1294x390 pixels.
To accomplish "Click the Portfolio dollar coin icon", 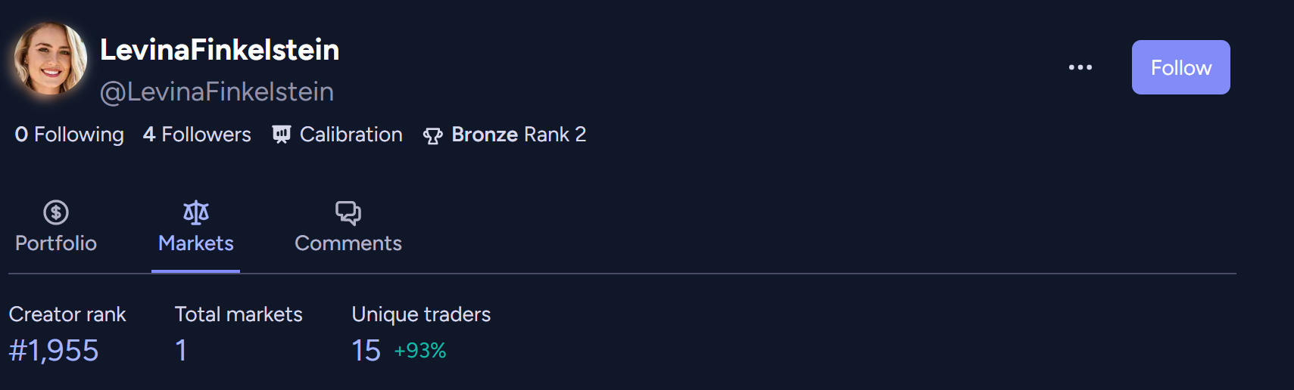I will click(56, 212).
